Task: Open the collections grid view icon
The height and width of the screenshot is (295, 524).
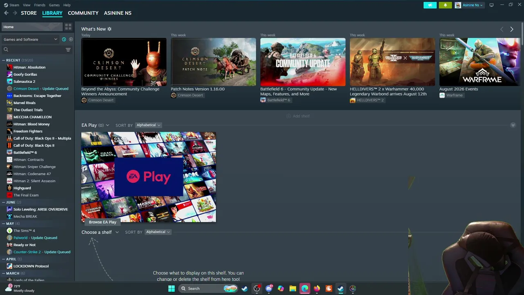Action: [68, 27]
